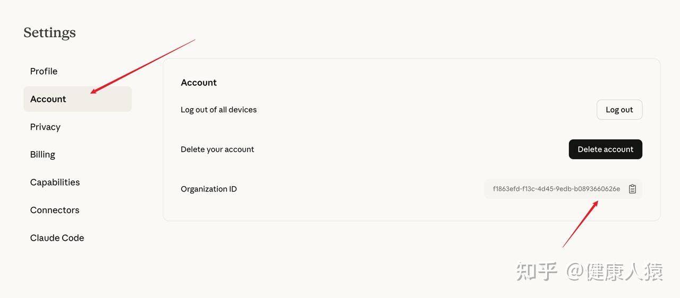Navigate to Claude Code settings
The width and height of the screenshot is (680, 298).
(x=57, y=238)
